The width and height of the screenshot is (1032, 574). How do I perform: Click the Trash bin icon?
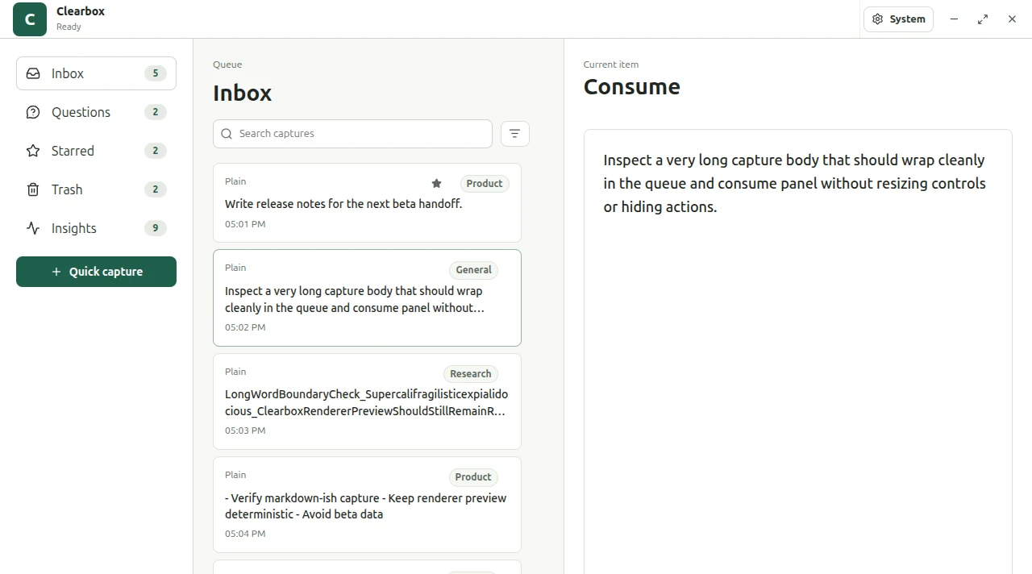click(x=33, y=189)
